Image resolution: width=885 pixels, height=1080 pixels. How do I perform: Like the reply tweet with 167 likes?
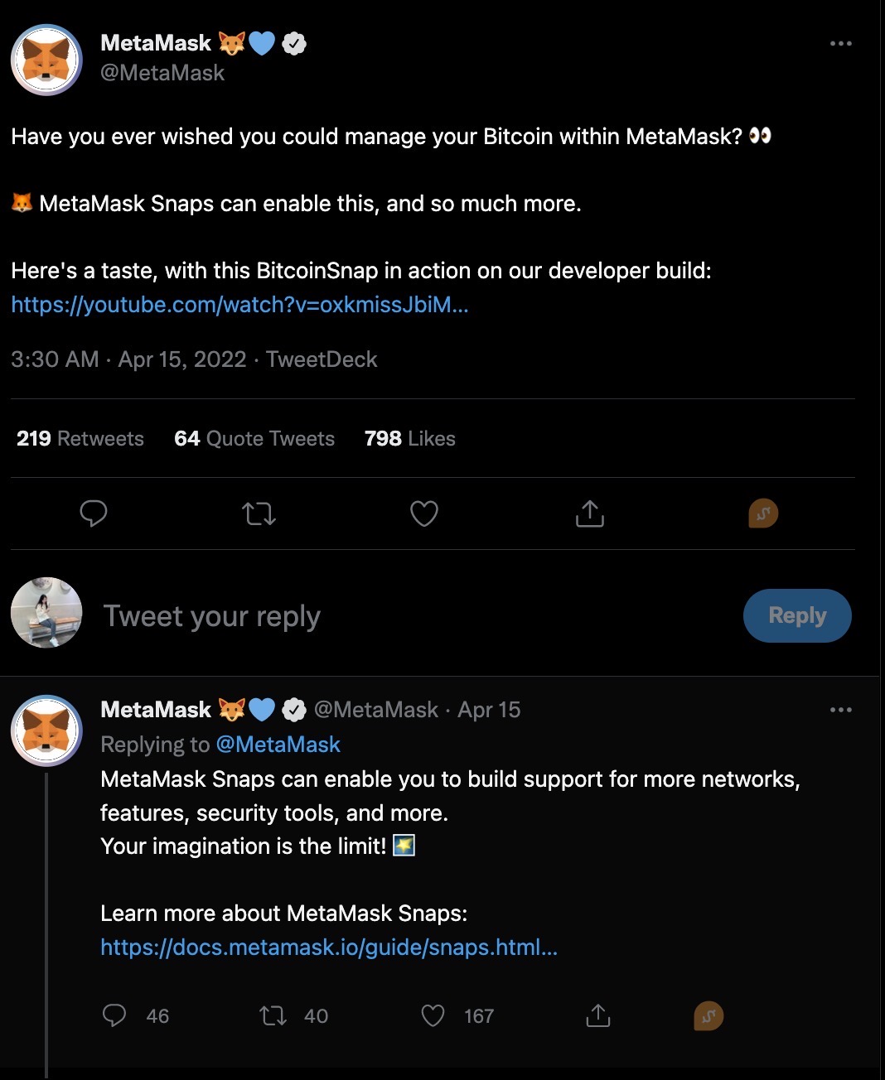coord(433,1015)
